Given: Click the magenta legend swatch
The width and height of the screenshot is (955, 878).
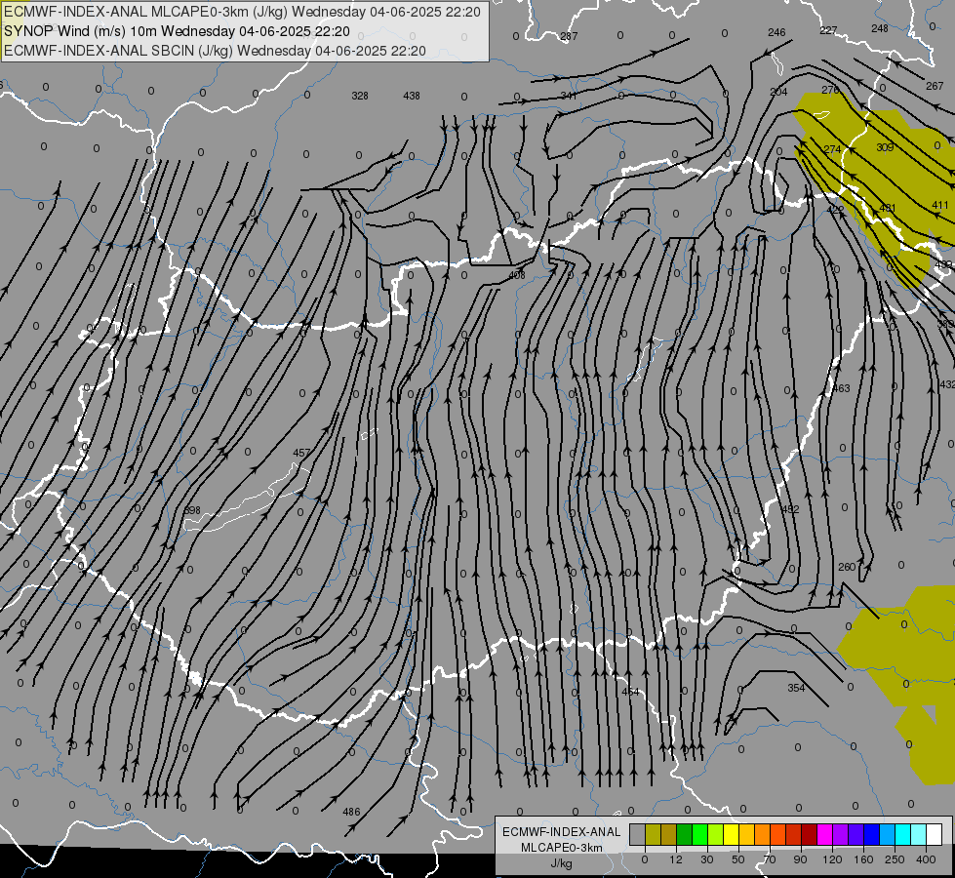Looking at the screenshot, I should [824, 834].
